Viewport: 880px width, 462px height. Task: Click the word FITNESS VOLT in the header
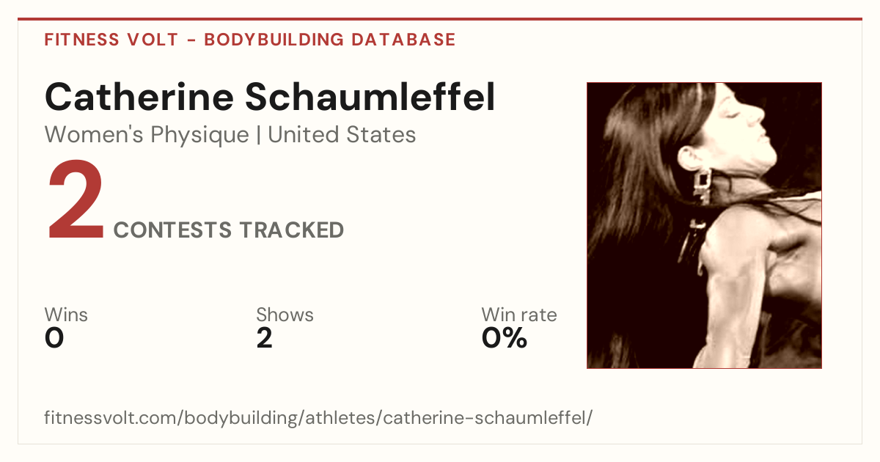tap(111, 40)
